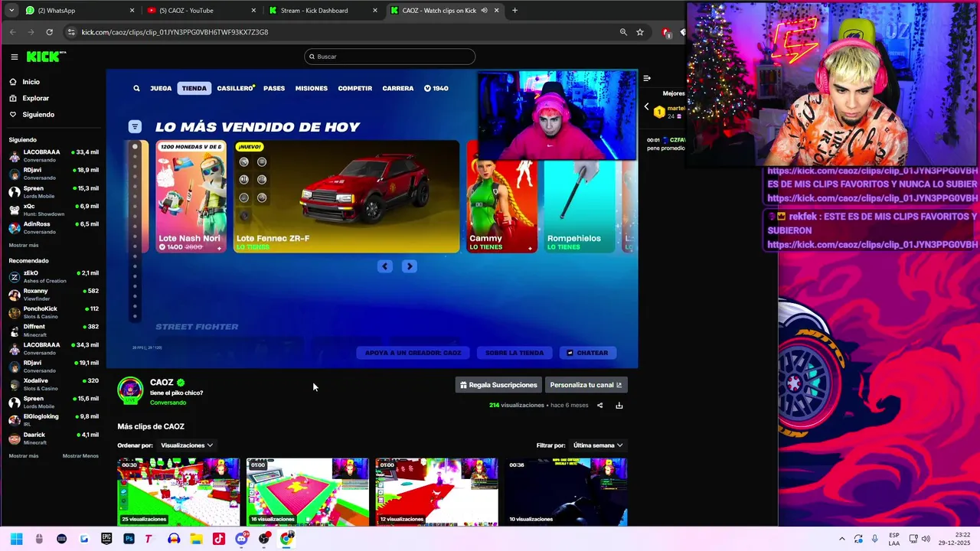The image size is (980, 551).
Task: Open zEkO recommended channel
Action: (54, 276)
